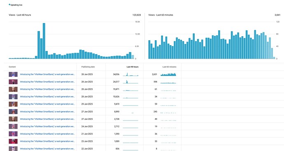284x151 pixels.
Task: Open video thumbnail in the 34,056 views row
Action: [13, 74]
